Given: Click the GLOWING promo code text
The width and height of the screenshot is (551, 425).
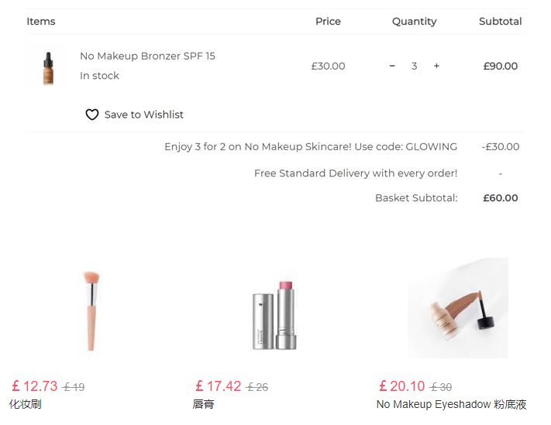Looking at the screenshot, I should pyautogui.click(x=432, y=146).
